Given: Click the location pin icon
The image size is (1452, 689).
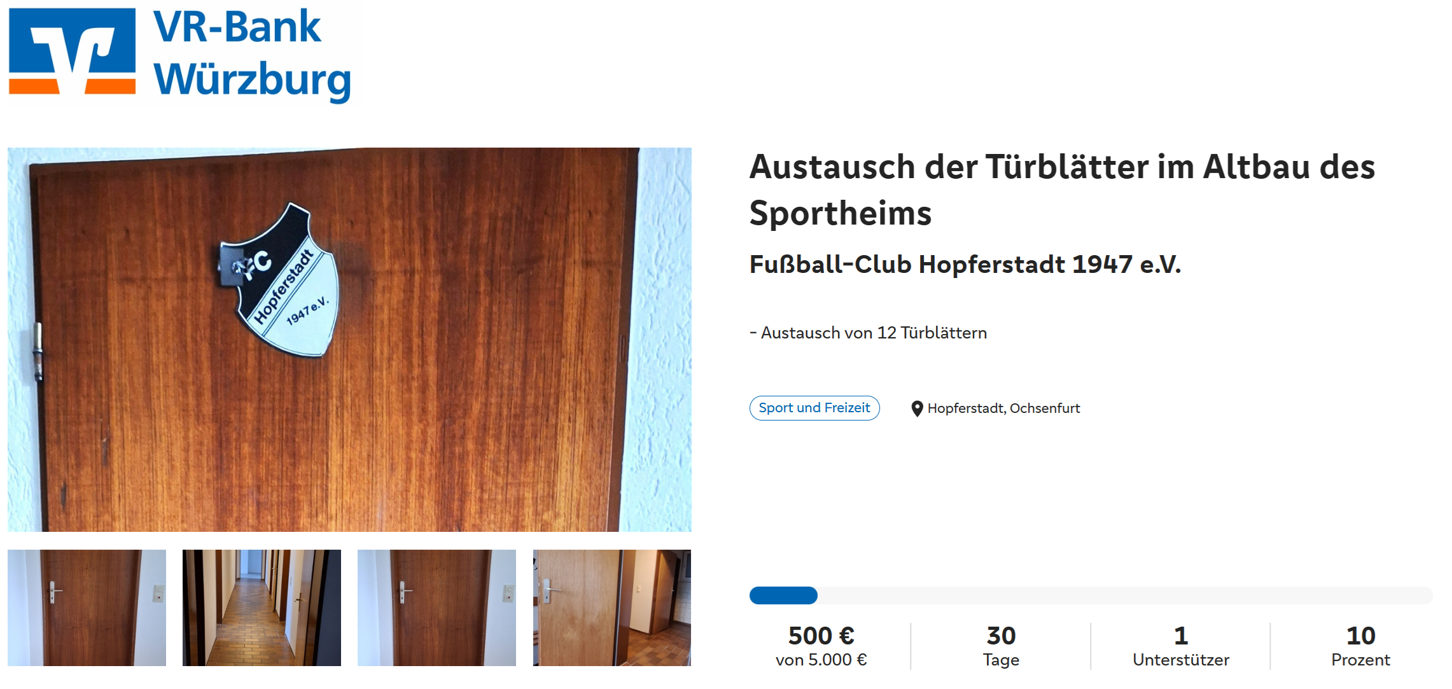Looking at the screenshot, I should (917, 408).
